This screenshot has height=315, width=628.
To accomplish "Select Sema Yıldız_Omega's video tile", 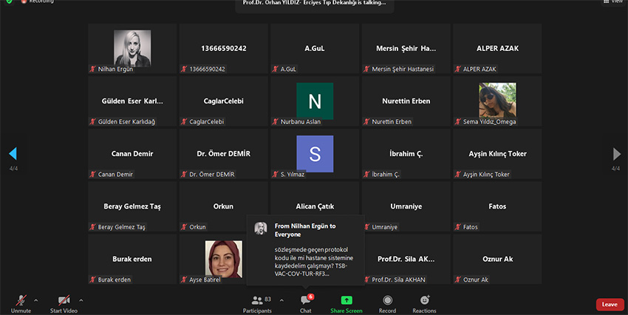I will click(x=497, y=101).
